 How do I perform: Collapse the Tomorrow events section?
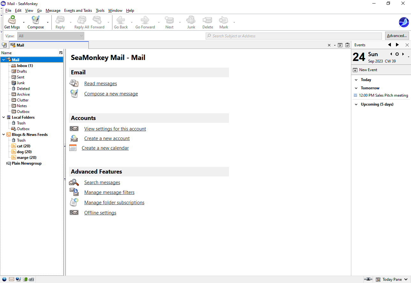coord(356,88)
